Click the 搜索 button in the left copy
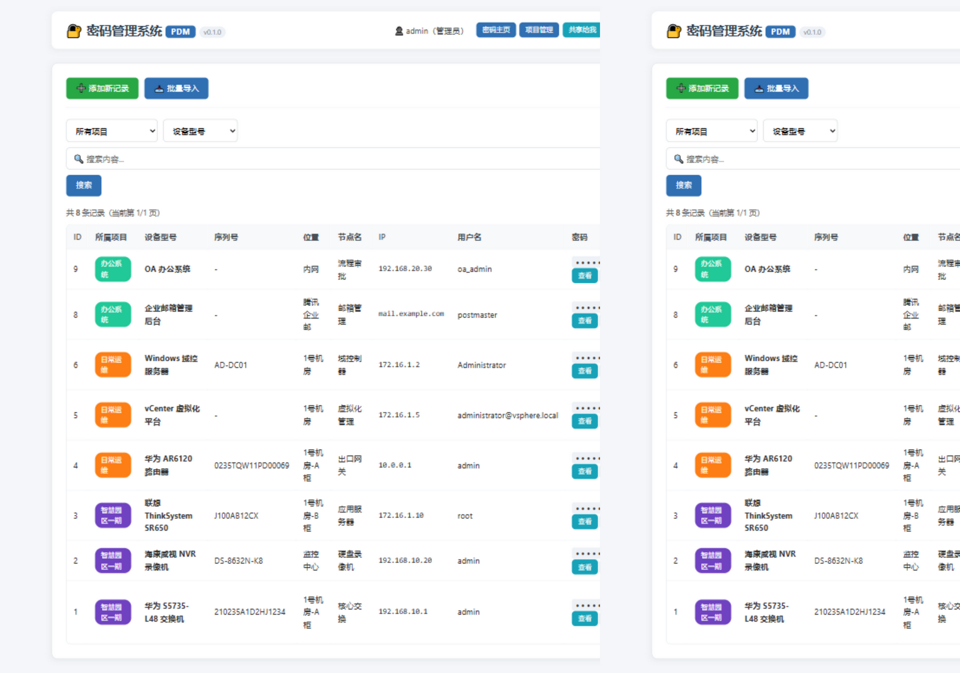This screenshot has width=960, height=673. pyautogui.click(x=84, y=186)
